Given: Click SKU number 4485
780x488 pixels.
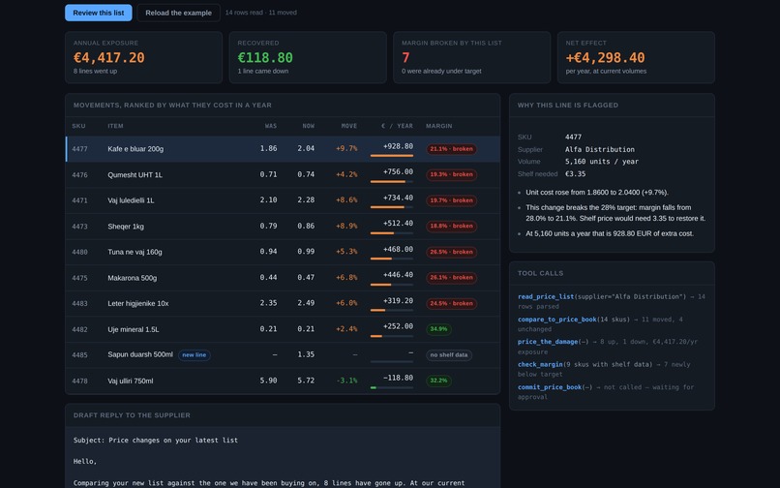Looking at the screenshot, I should coord(79,355).
